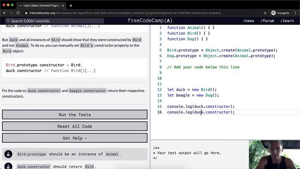
Task: Click the address bar URL
Action: (x=125, y=13)
